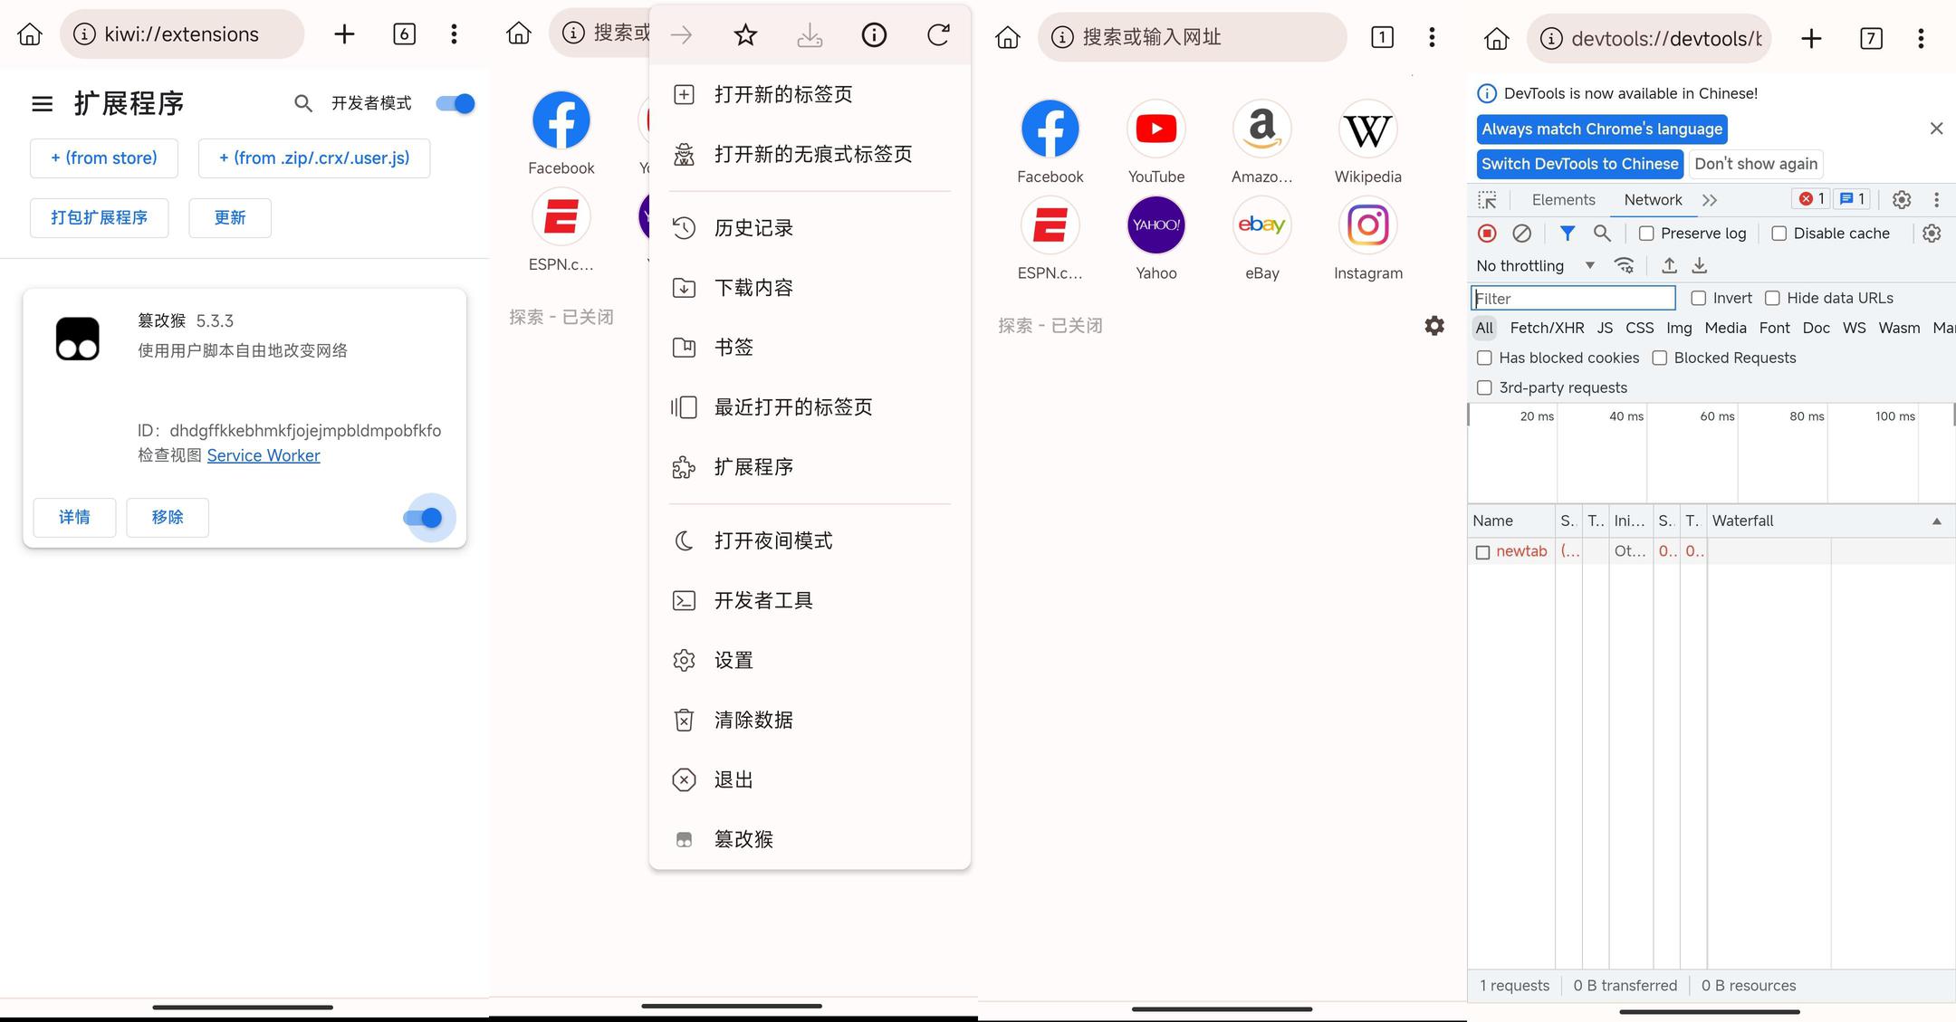Enable Disable cache checkbox
This screenshot has height=1022, width=1956.
coord(1779,234)
